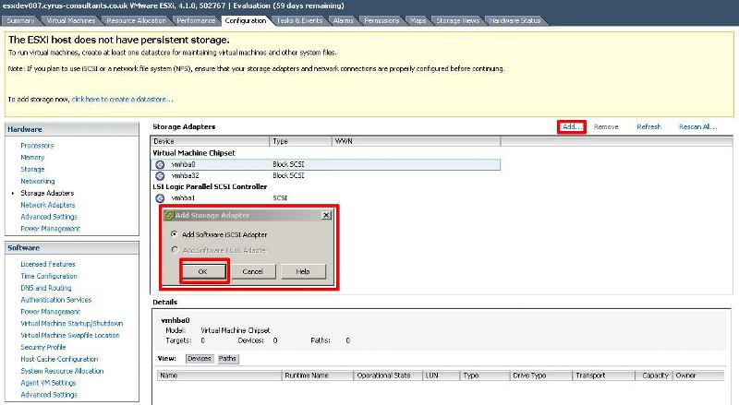Screen dimensions: 739x405
Task: Open System Resource Allocation
Action: point(62,371)
